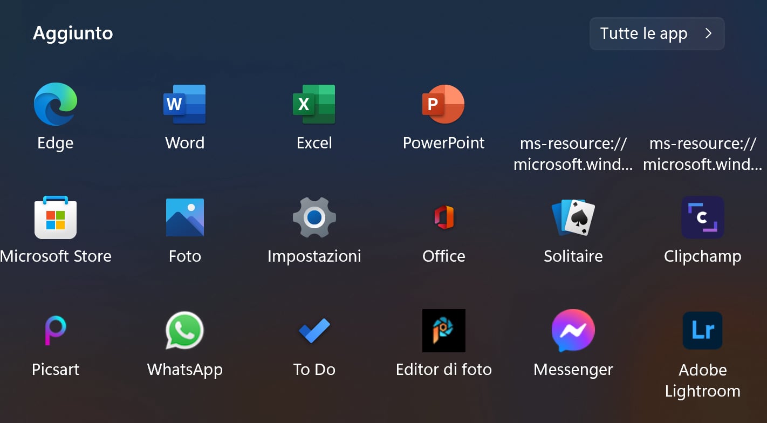Start PowerPoint from the pinned grid

pyautogui.click(x=443, y=104)
